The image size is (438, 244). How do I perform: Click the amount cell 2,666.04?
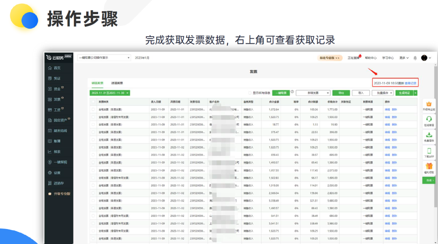pyautogui.click(x=274, y=193)
